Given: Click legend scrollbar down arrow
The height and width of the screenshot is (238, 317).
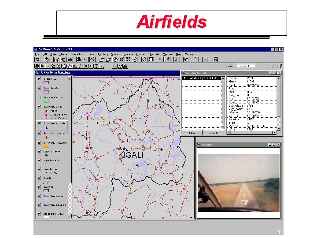Looking at the screenshot, I should [x=70, y=216].
